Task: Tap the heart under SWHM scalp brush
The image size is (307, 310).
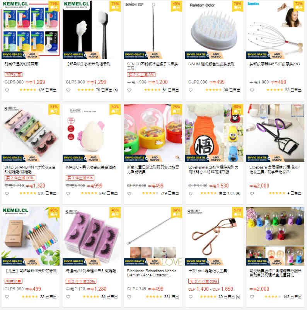Action: point(191,90)
